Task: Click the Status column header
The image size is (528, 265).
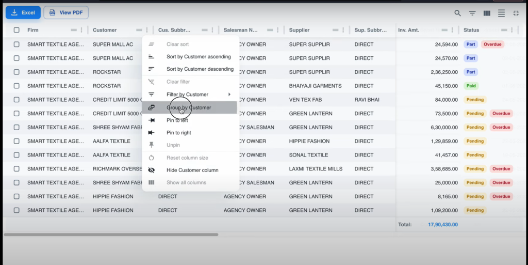Action: (471, 30)
